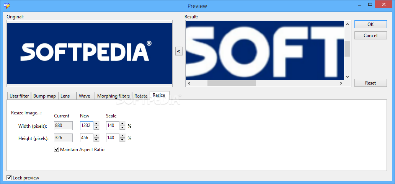
Task: Click the Original image preview
Action: [x=90, y=53]
